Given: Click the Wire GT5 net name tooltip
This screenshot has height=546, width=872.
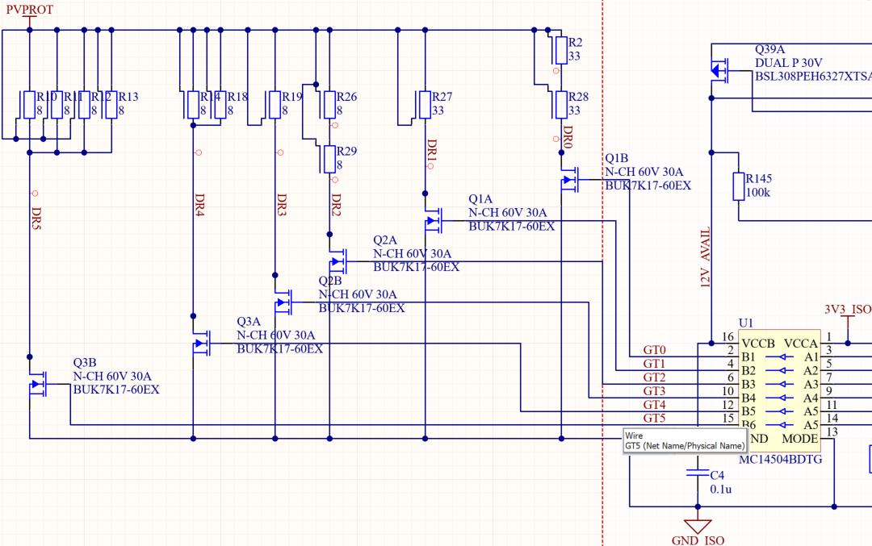Looking at the screenshot, I should (x=685, y=440).
